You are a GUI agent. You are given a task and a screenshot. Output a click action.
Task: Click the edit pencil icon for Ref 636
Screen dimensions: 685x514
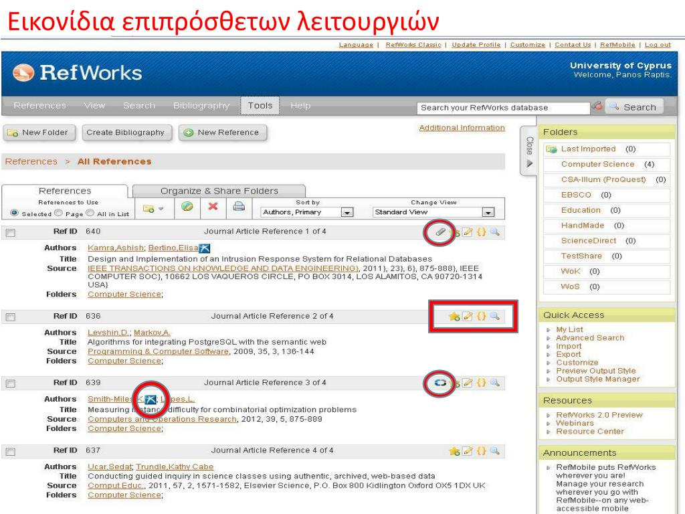468,316
